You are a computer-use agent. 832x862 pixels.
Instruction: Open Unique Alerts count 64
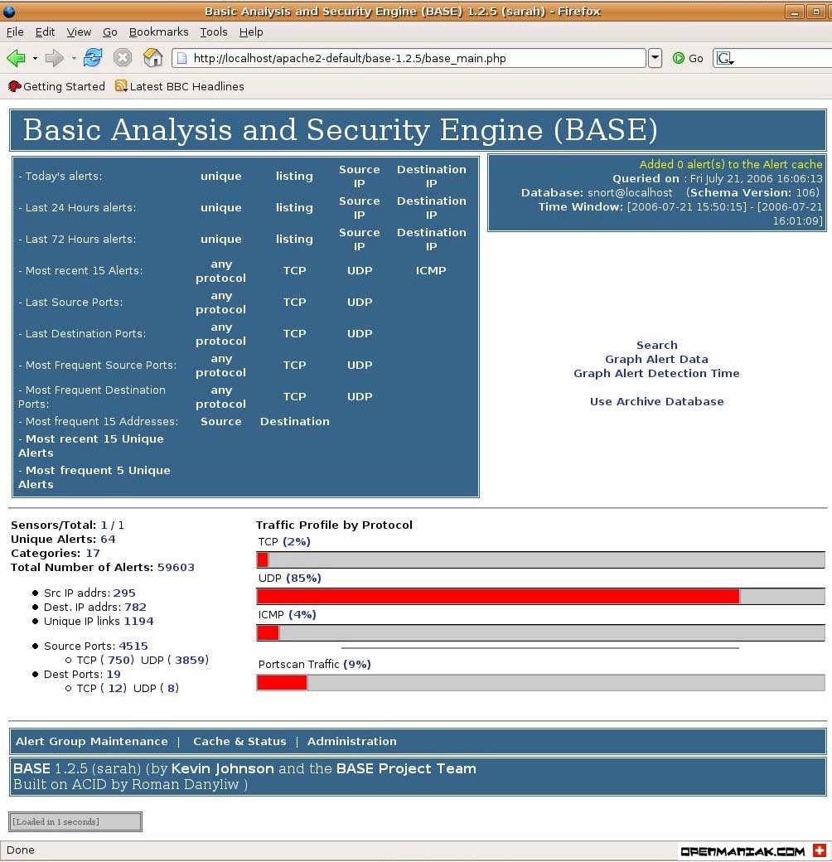point(108,540)
